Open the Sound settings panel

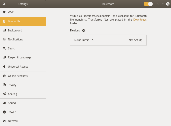[x=12, y=103]
